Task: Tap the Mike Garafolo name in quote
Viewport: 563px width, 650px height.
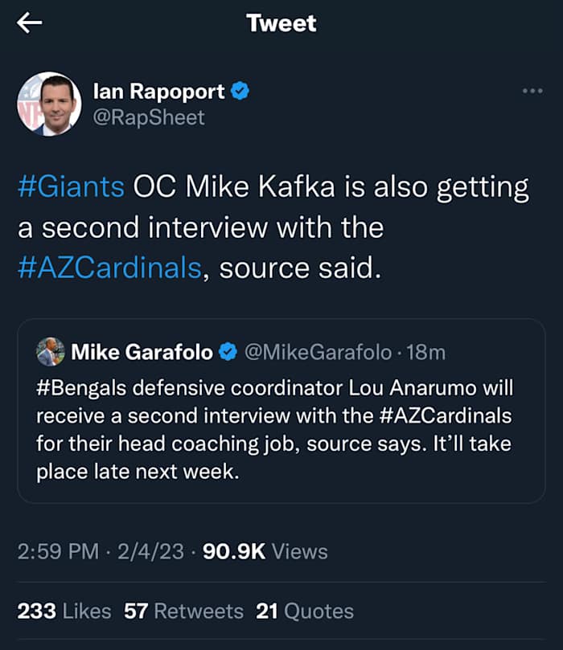Action: [x=142, y=352]
